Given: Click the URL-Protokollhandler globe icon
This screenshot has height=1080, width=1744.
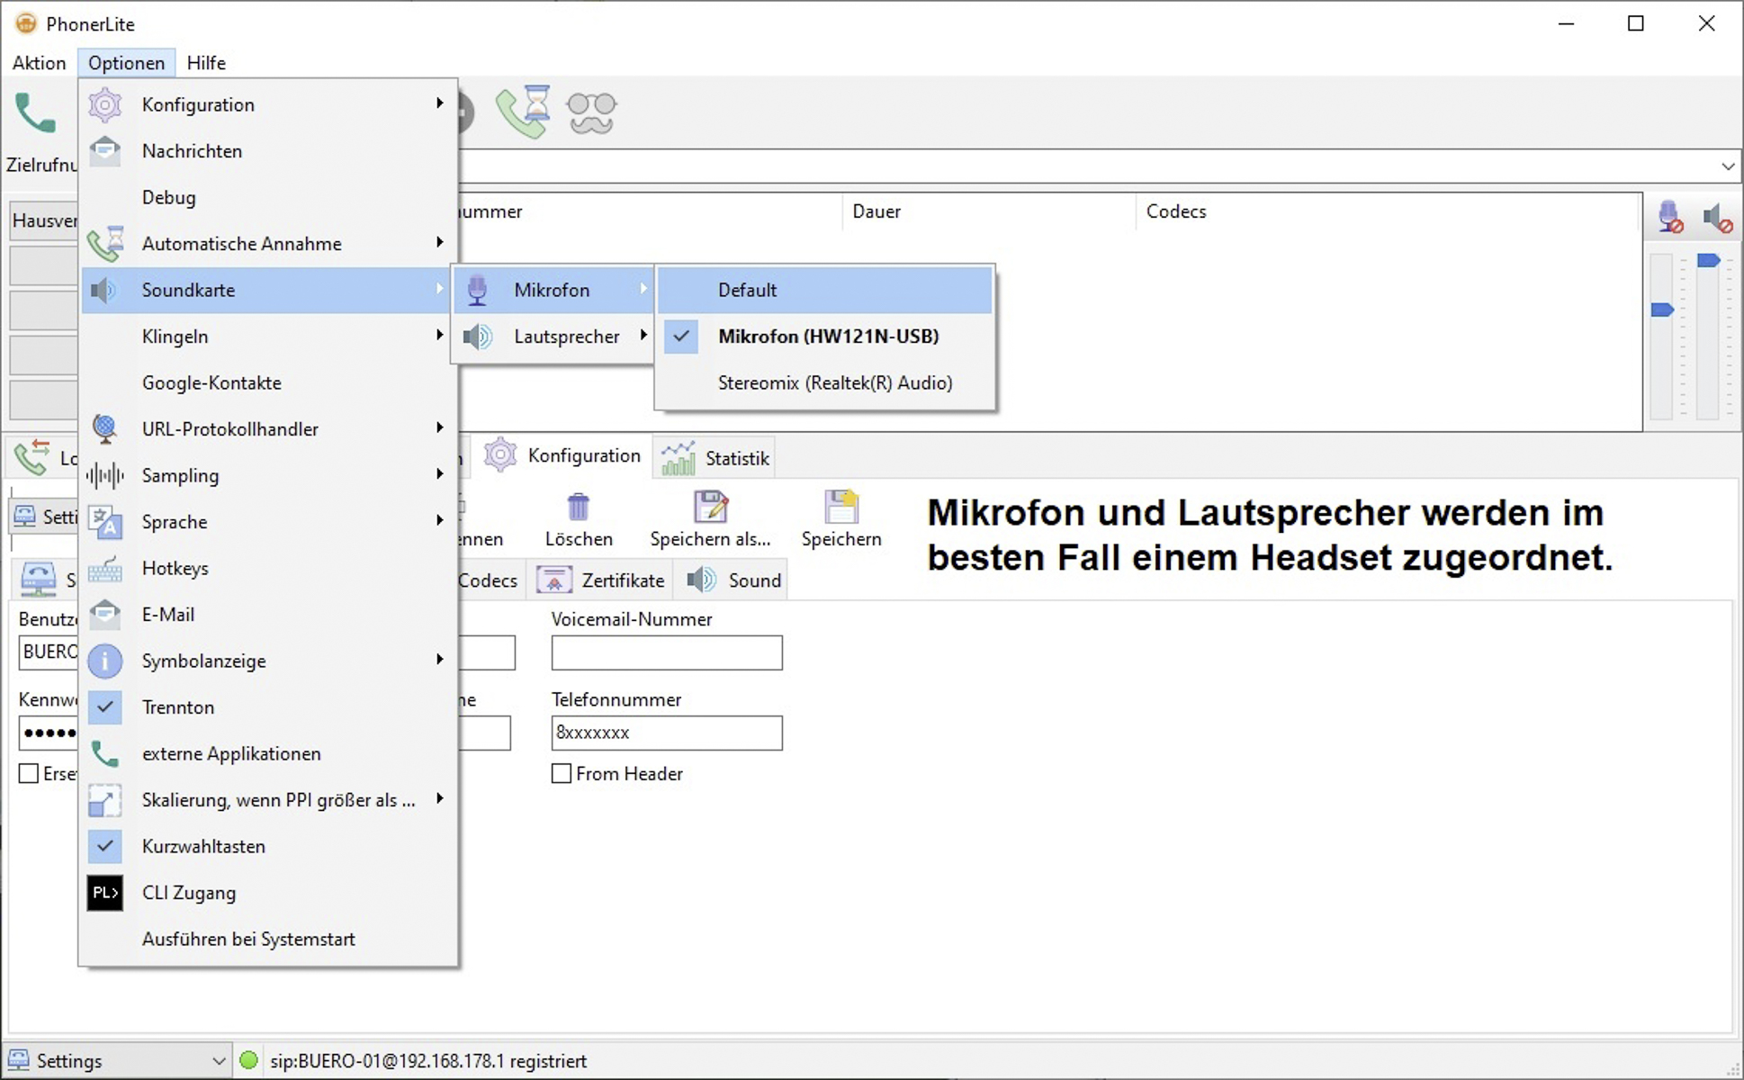Looking at the screenshot, I should [x=105, y=429].
